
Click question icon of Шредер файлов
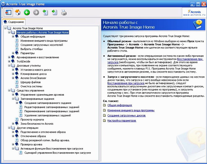(17, 82)
